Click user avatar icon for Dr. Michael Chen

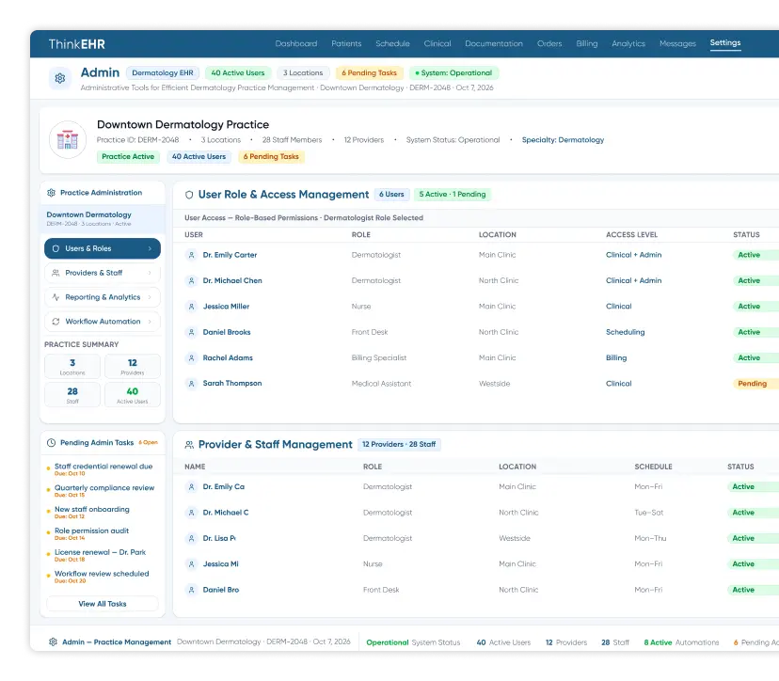[191, 281]
